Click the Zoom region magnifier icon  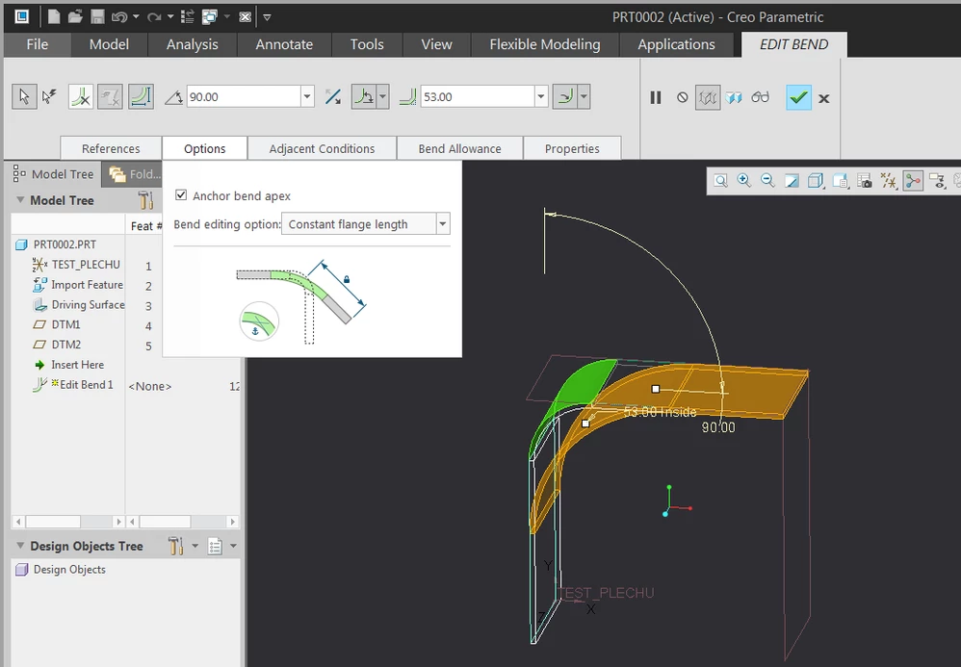(720, 181)
